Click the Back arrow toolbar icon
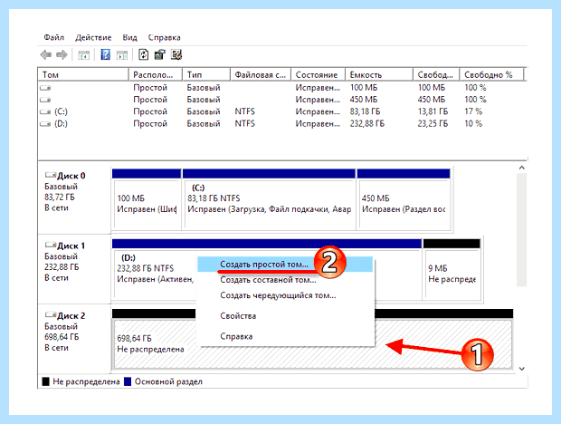Viewport: 561px width, 424px height. click(46, 54)
